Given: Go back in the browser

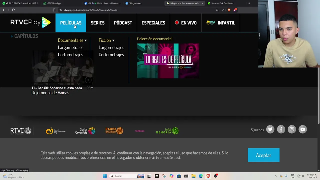Looking at the screenshot, I should point(3,10).
